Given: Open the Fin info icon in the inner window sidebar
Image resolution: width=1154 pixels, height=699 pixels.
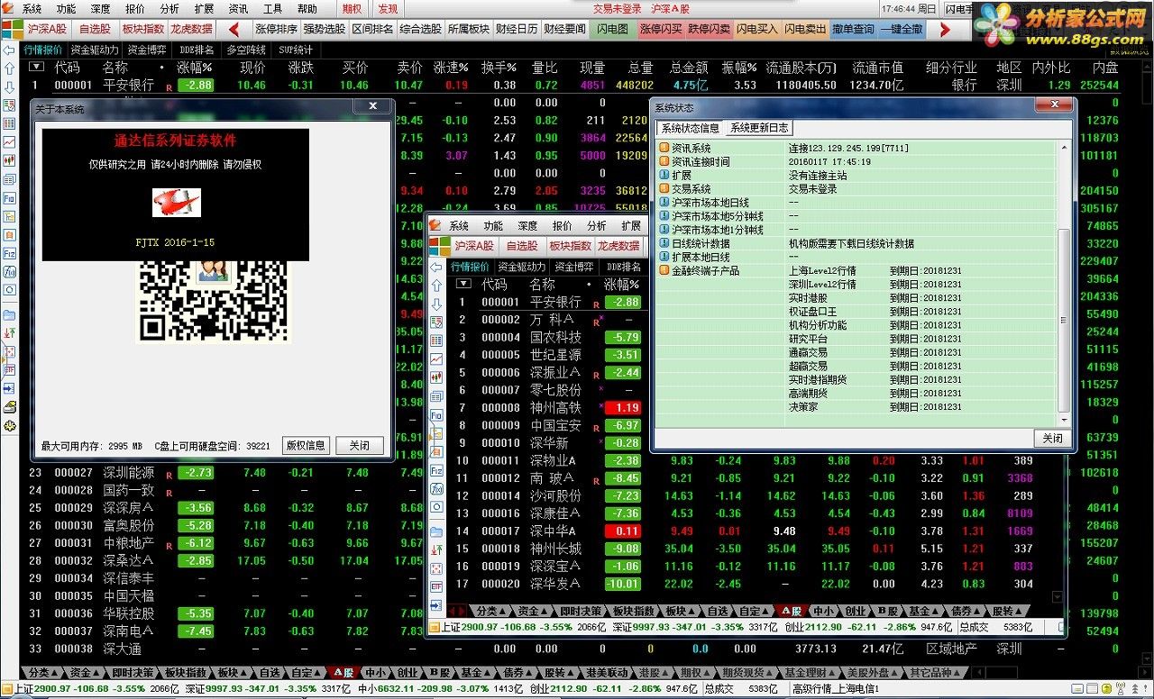Looking at the screenshot, I should coord(436,415).
